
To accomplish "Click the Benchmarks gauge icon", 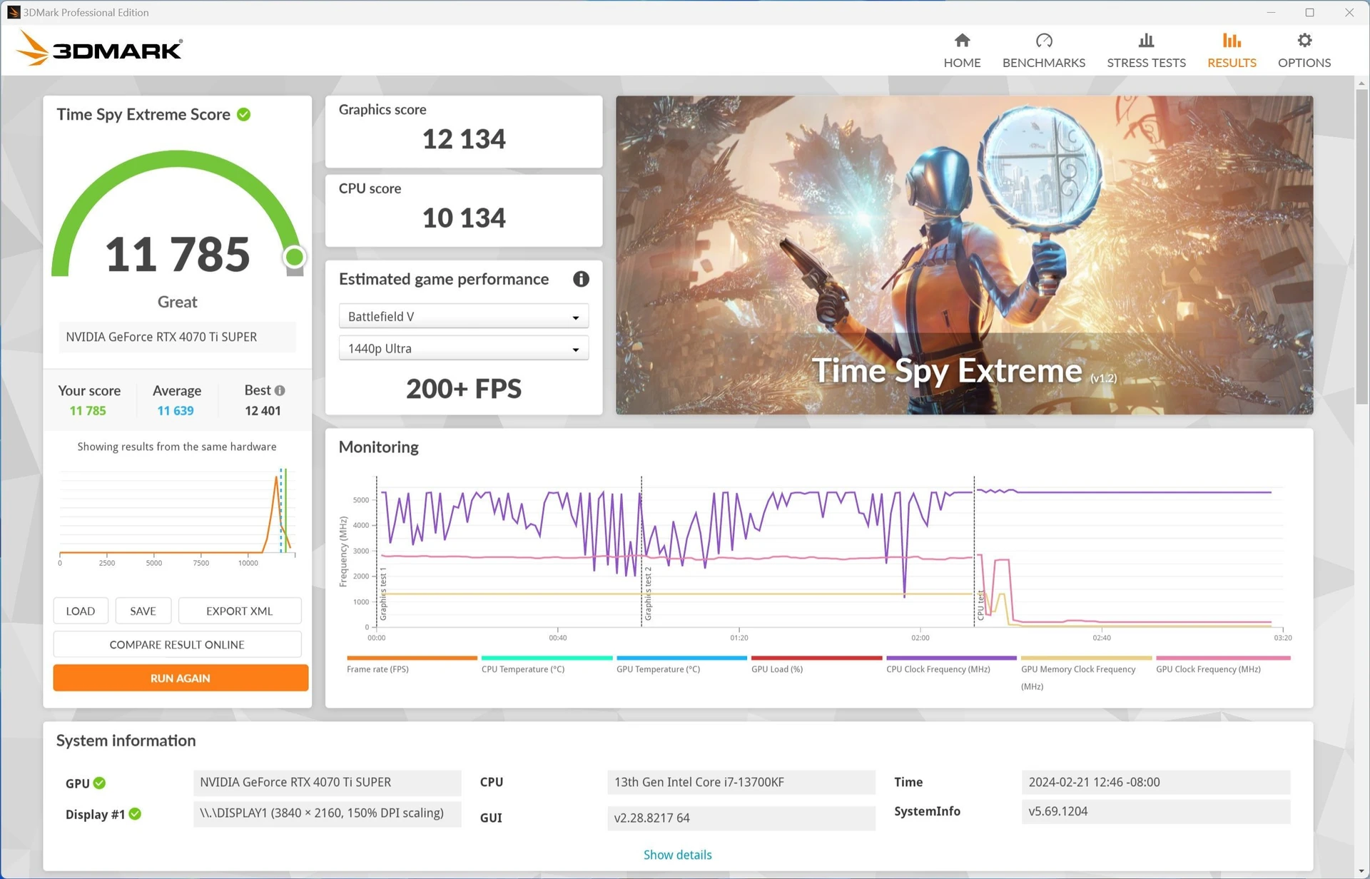I will point(1044,40).
